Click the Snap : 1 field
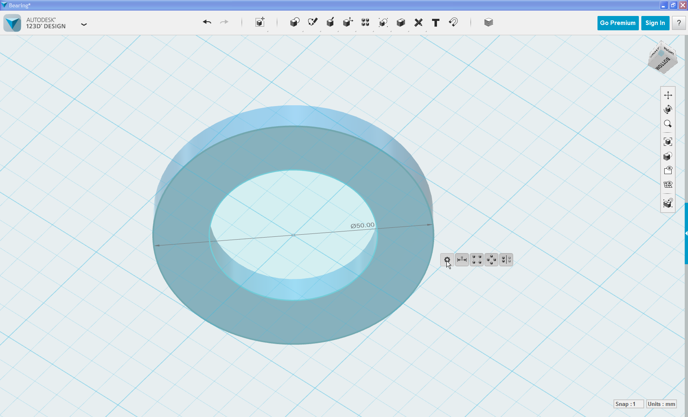 [x=629, y=404]
